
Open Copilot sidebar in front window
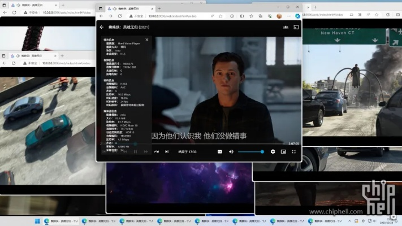(x=297, y=16)
